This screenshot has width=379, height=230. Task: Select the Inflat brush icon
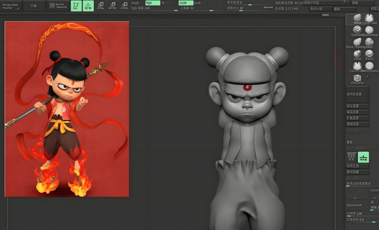[x=357, y=55]
